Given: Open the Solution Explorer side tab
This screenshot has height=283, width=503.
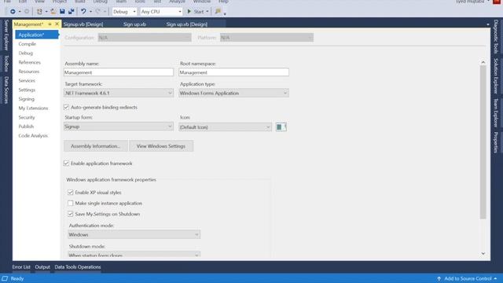Looking at the screenshot, I should 496,76.
